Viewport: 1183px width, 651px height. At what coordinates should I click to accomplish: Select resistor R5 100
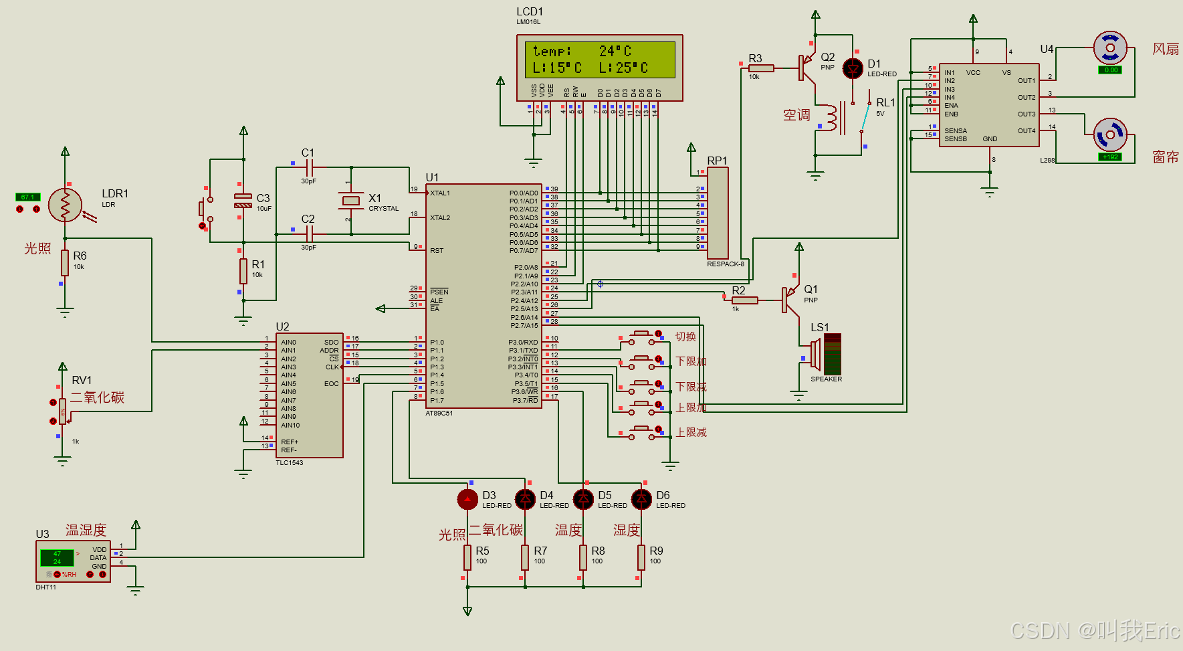[x=467, y=557]
